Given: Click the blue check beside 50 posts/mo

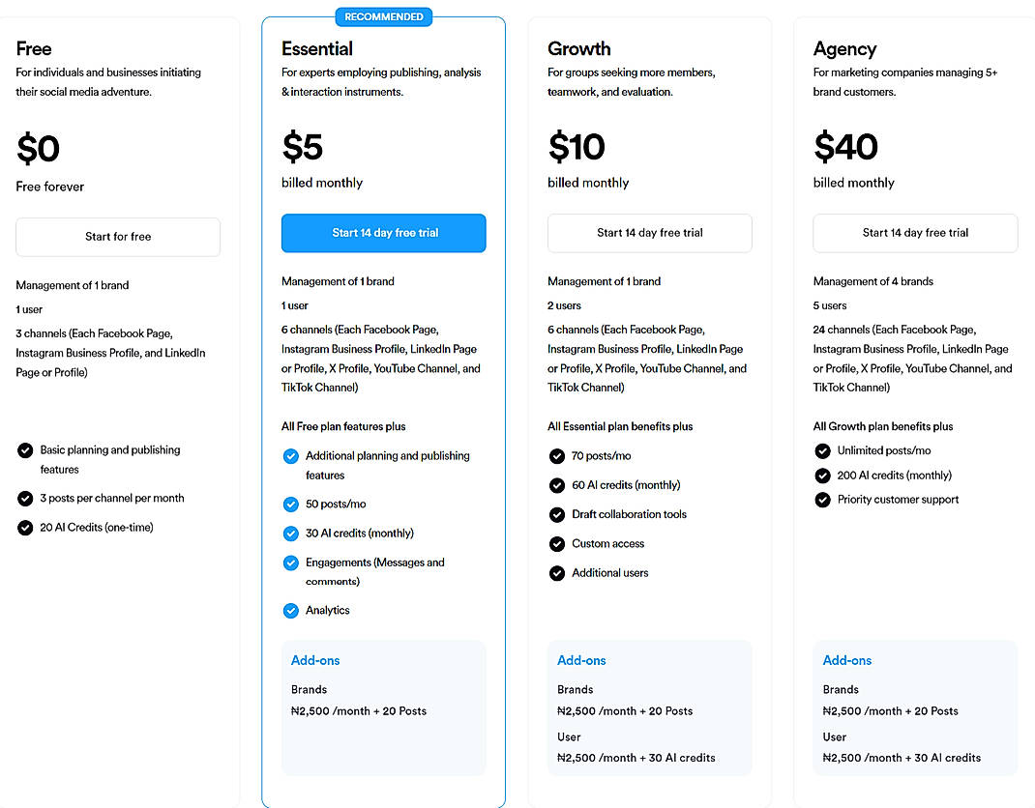Looking at the screenshot, I should [x=290, y=504].
